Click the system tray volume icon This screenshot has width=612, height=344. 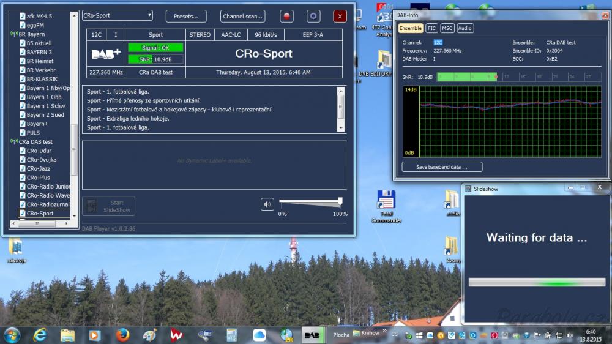point(569,335)
